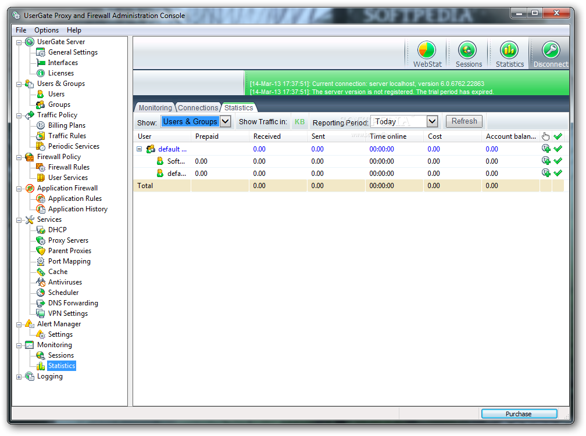This screenshot has height=436, width=586.
Task: Select Port Mapping tree node
Action: coord(69,261)
